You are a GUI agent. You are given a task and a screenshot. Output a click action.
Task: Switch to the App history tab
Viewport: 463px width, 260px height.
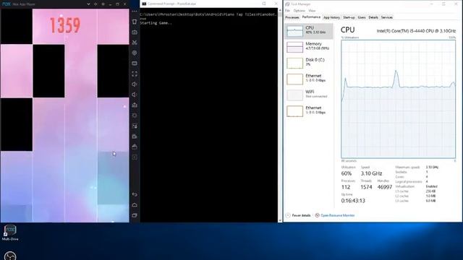coord(331,17)
